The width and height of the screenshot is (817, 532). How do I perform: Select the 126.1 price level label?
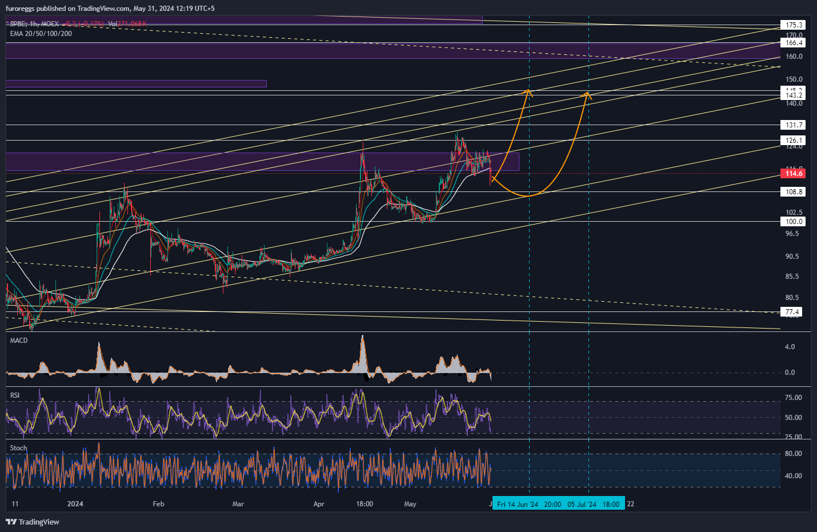pos(793,141)
